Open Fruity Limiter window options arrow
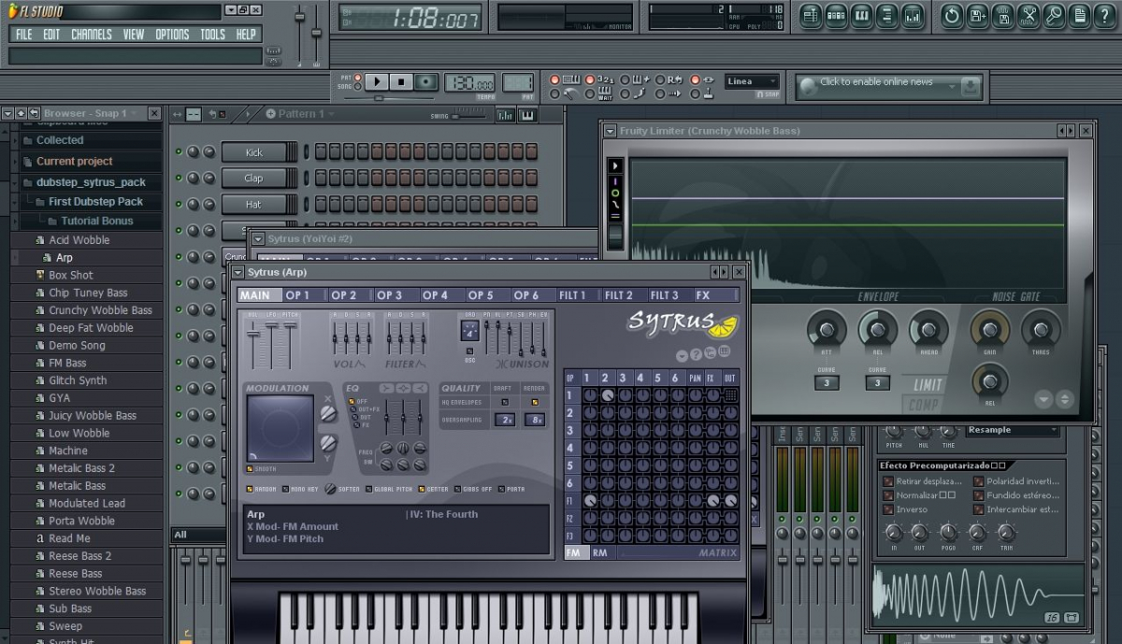 tap(611, 132)
